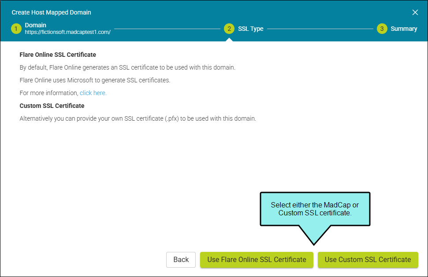
Task: Choose Use Custom SSL Certificate
Action: tap(368, 260)
